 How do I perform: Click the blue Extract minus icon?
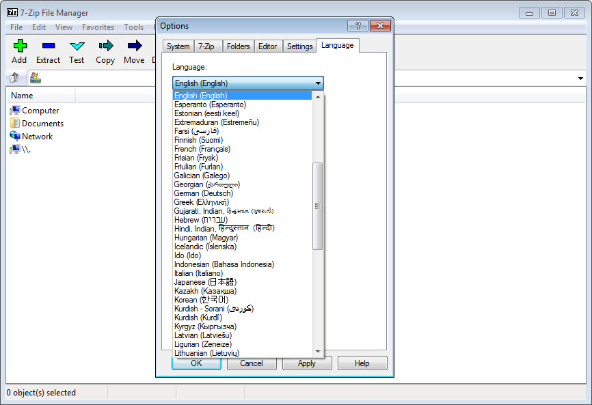(x=49, y=46)
